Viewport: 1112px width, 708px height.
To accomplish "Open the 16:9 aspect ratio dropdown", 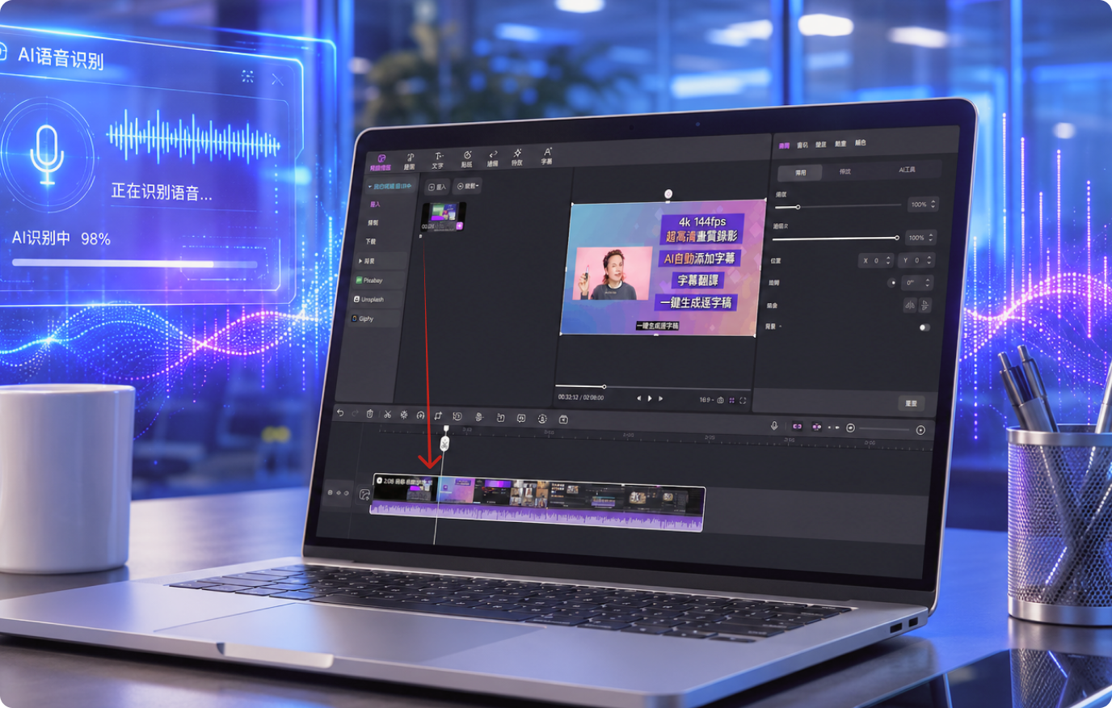I will (706, 400).
